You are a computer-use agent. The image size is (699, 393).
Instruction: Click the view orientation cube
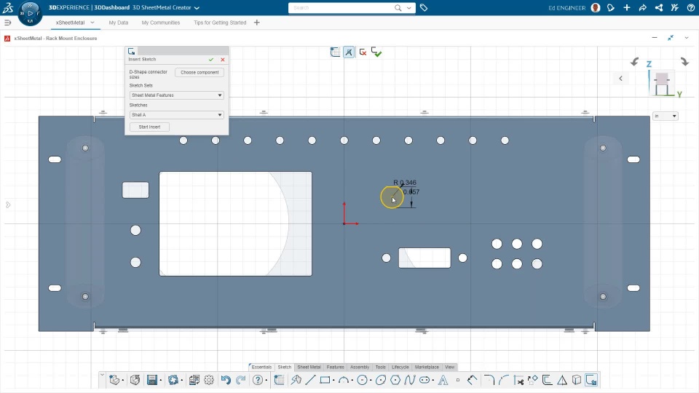[662, 83]
